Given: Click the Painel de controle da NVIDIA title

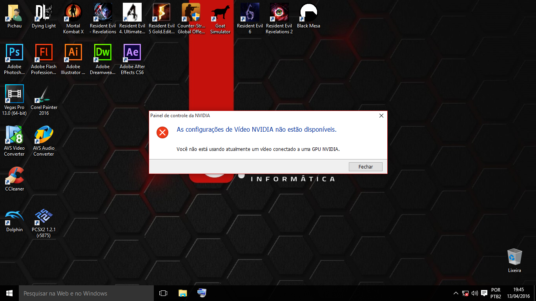Looking at the screenshot, I should point(180,116).
